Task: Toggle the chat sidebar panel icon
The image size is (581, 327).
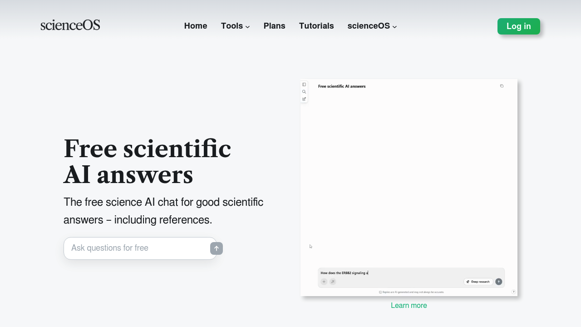Action: pyautogui.click(x=304, y=84)
